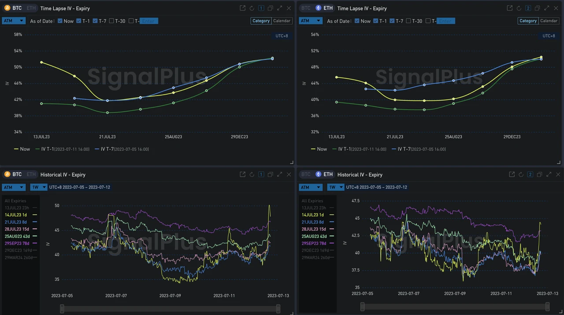Disable T-7 checkbox in ETH Time Lapse

[x=392, y=21]
